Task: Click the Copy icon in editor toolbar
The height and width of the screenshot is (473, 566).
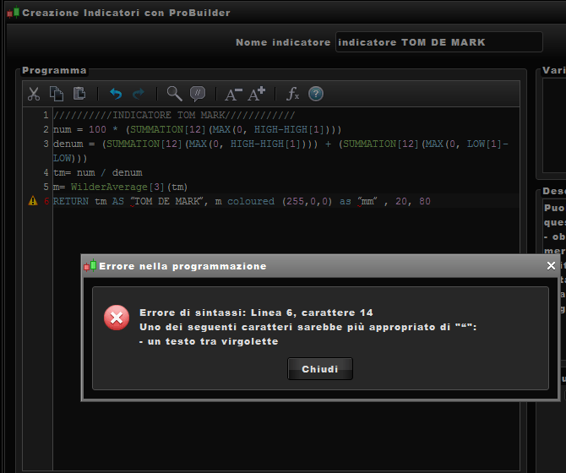Action: coord(57,94)
